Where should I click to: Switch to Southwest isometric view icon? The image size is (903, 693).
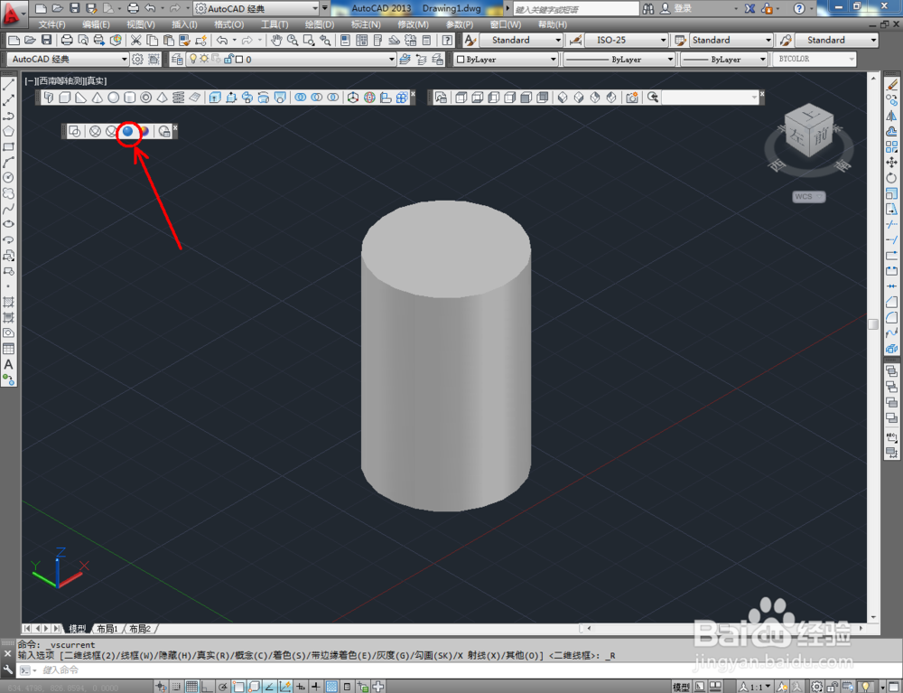(x=563, y=98)
